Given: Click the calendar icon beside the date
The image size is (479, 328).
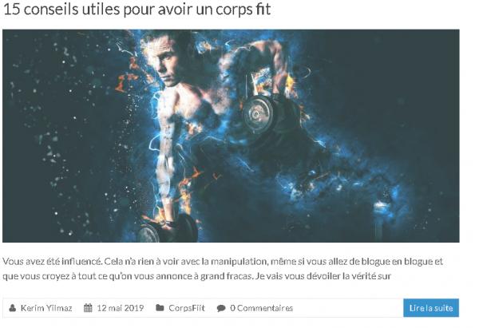Looking at the screenshot, I should click(x=88, y=308).
